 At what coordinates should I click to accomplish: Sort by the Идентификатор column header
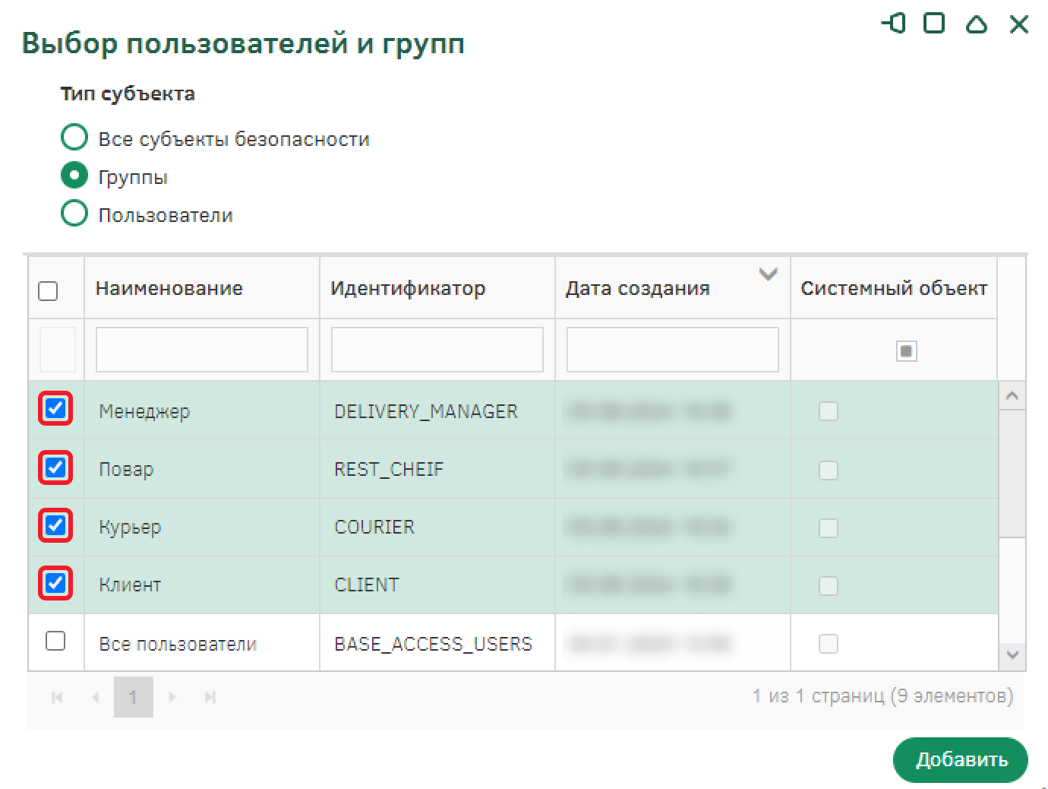click(x=408, y=288)
